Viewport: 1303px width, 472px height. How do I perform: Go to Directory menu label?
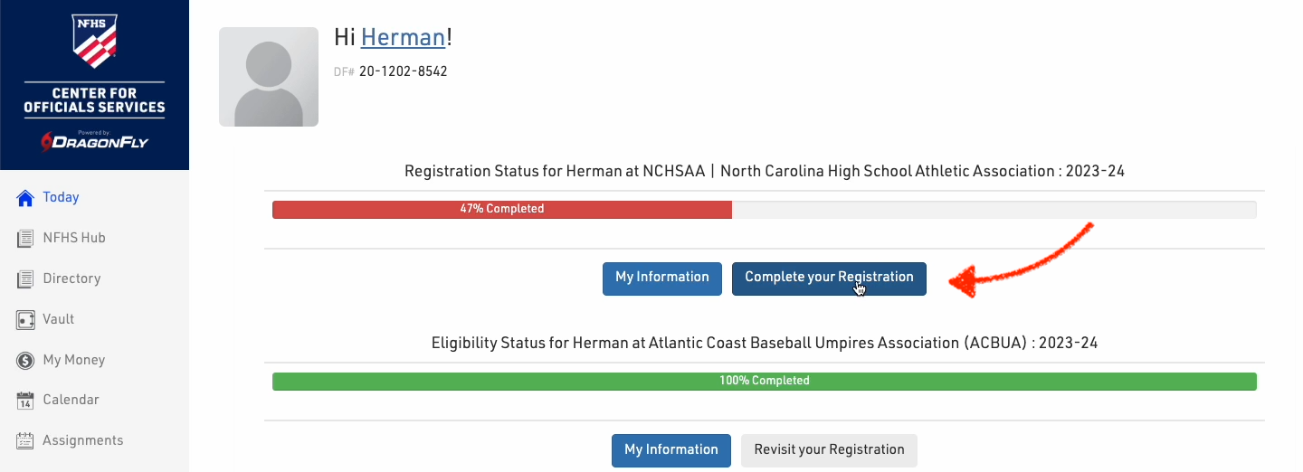[x=71, y=278]
